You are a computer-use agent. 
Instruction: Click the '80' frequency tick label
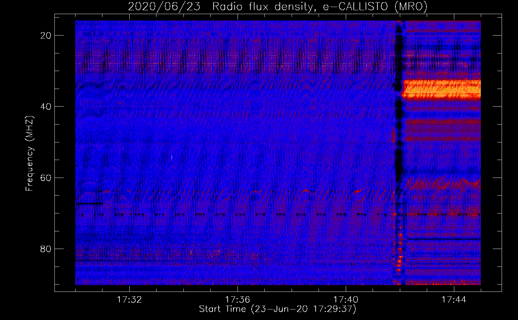coord(46,249)
